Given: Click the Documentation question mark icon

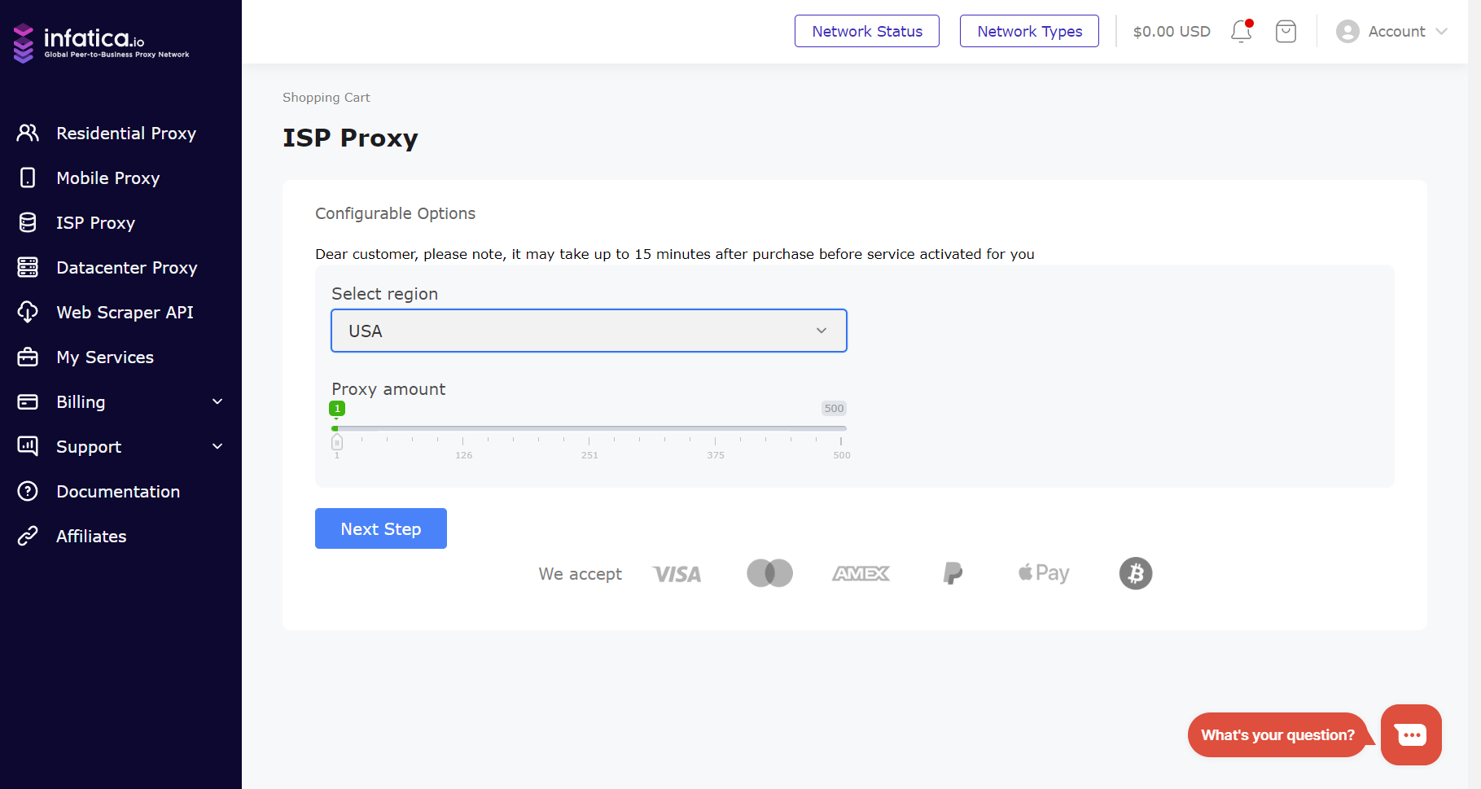Looking at the screenshot, I should pos(28,491).
